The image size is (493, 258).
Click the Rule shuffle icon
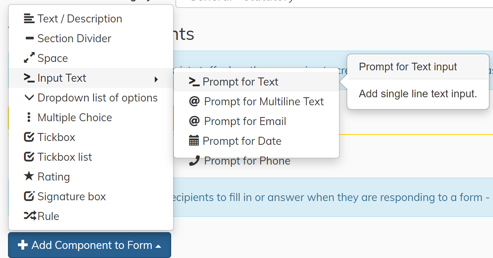point(30,216)
